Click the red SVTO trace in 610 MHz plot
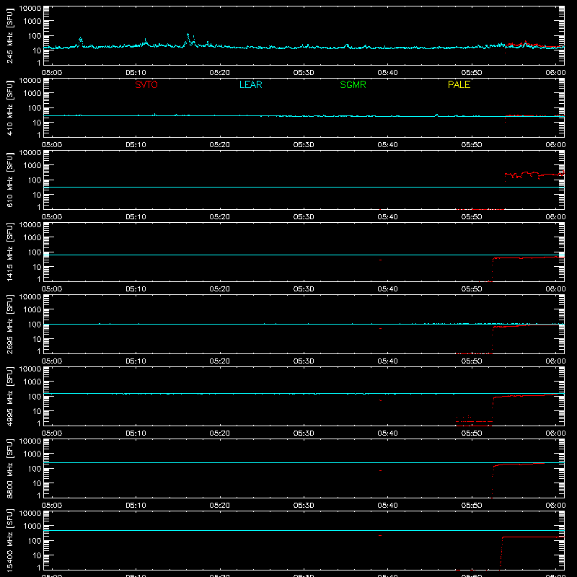Image resolution: width=577 pixels, height=577 pixels. pyautogui.click(x=534, y=174)
